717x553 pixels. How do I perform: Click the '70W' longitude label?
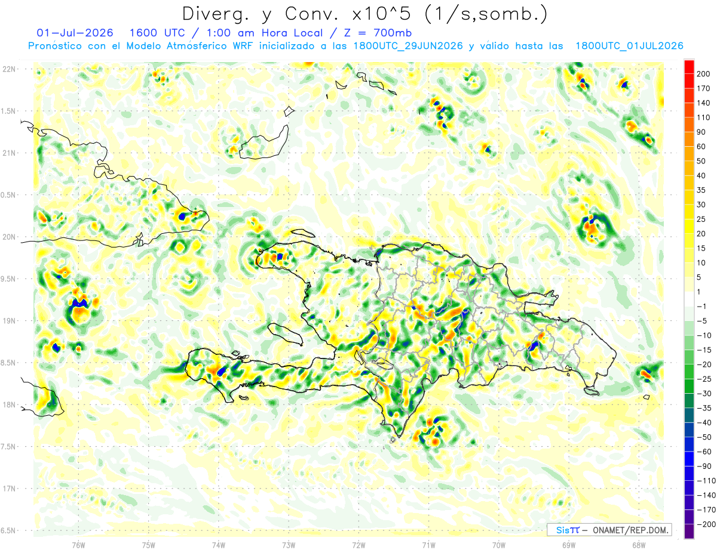point(499,545)
